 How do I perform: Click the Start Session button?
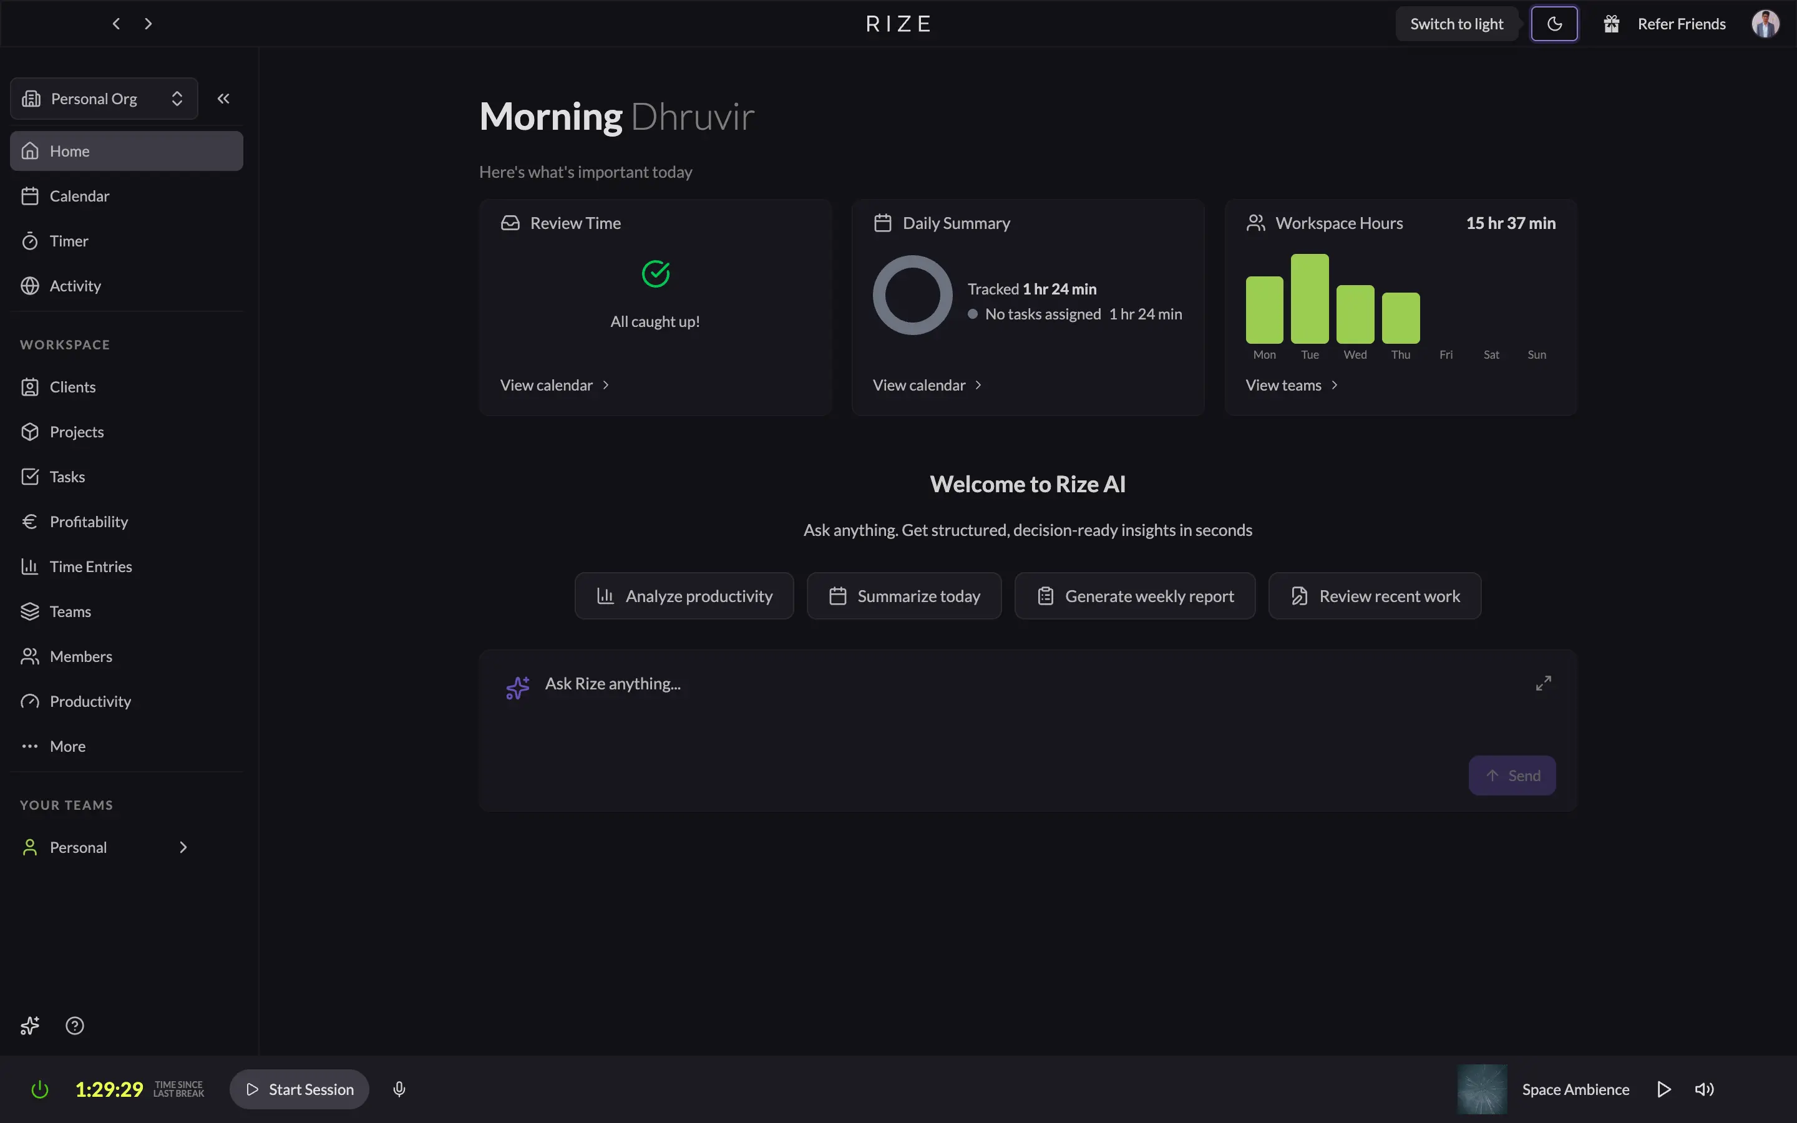pos(299,1089)
